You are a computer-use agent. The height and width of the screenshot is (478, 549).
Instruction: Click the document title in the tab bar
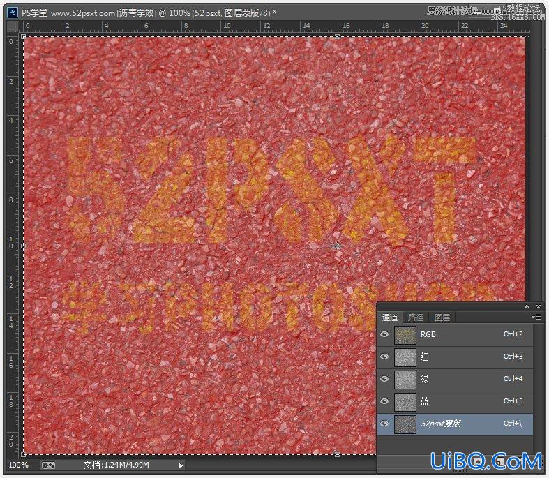click(149, 13)
